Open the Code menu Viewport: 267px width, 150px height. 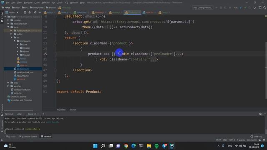[x=37, y=2]
